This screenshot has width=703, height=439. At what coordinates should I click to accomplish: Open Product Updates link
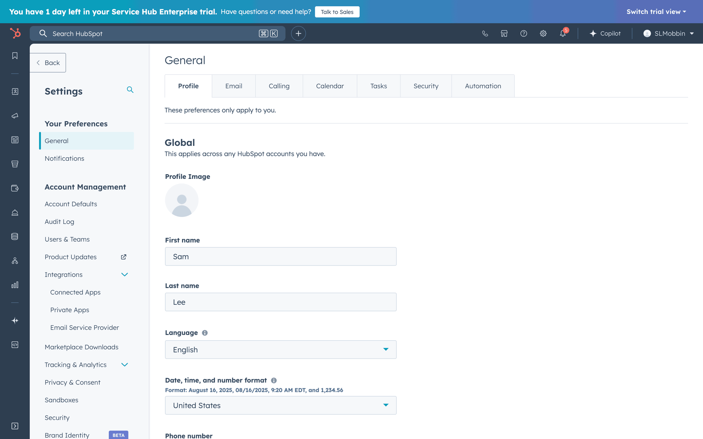pos(71,257)
